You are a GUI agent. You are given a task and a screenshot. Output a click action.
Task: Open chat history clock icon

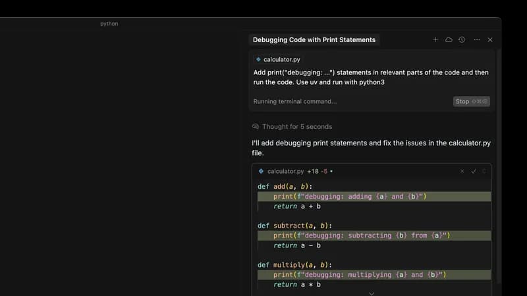[x=462, y=39]
